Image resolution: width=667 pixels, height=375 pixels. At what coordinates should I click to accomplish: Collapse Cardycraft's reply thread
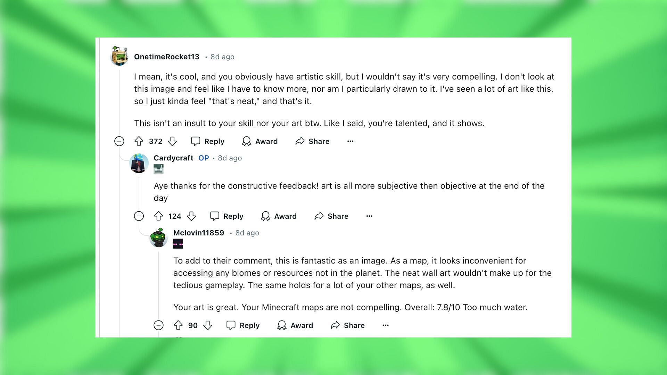(138, 216)
